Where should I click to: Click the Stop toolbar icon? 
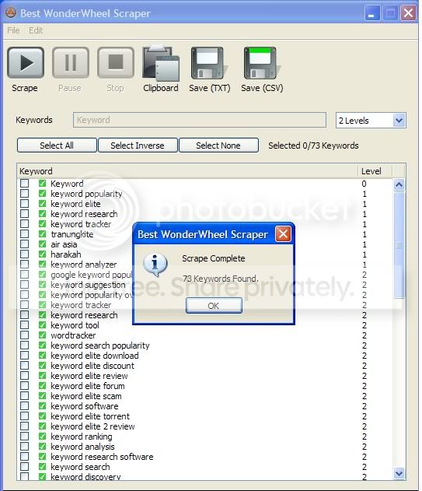click(116, 62)
